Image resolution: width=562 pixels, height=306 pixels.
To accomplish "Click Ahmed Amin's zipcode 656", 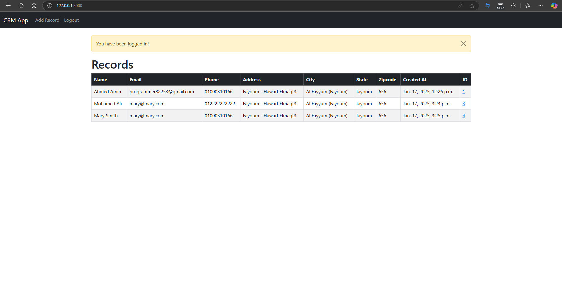I will (382, 92).
